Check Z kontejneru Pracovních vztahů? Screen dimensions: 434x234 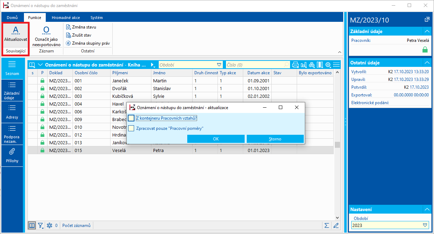(x=131, y=118)
